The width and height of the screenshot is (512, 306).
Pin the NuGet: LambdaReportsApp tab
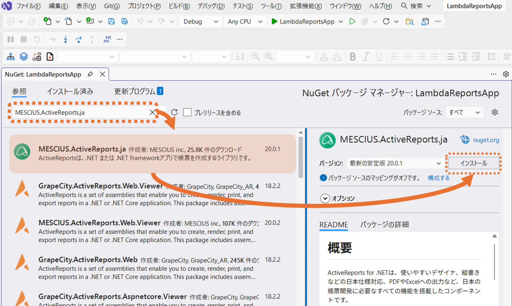coord(90,74)
